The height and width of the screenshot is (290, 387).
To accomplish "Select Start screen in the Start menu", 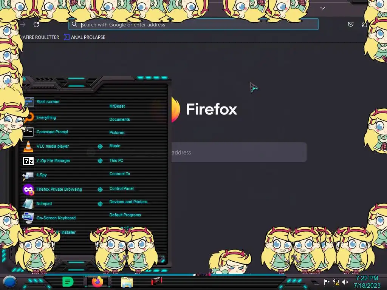I will (48, 102).
